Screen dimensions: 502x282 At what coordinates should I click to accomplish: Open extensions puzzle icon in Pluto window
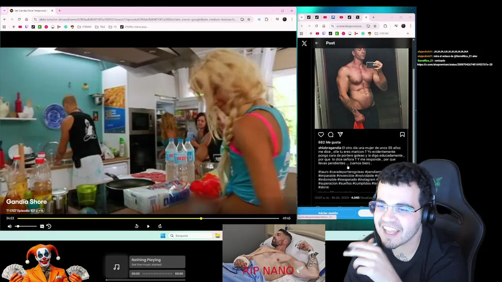tap(266, 19)
